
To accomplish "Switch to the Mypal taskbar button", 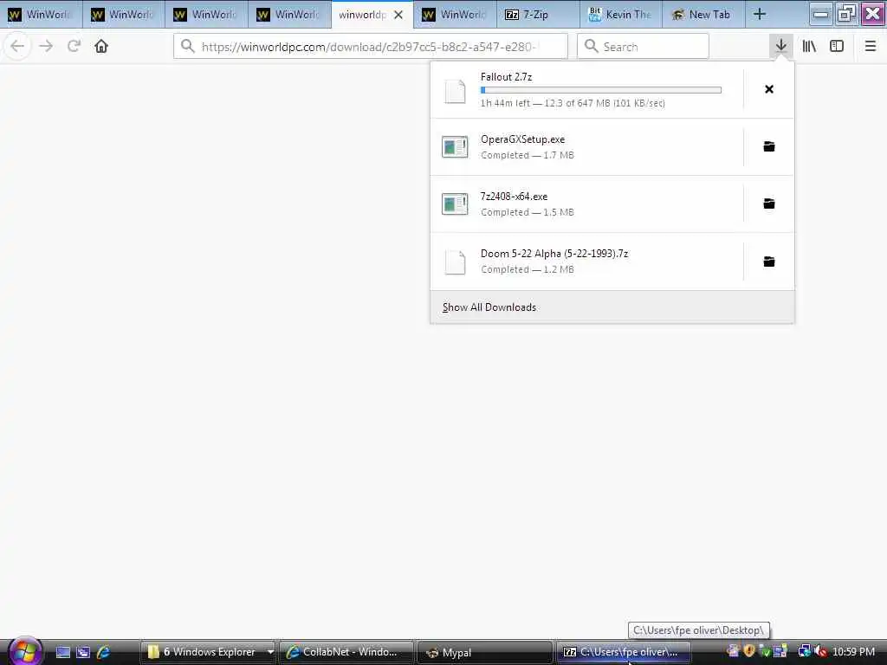I will pyautogui.click(x=484, y=652).
